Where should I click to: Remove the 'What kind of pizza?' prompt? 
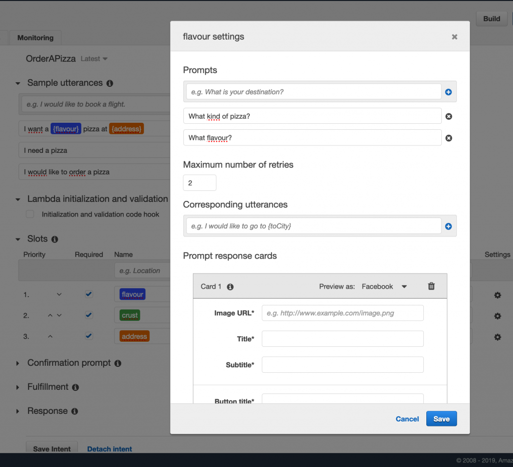click(449, 116)
